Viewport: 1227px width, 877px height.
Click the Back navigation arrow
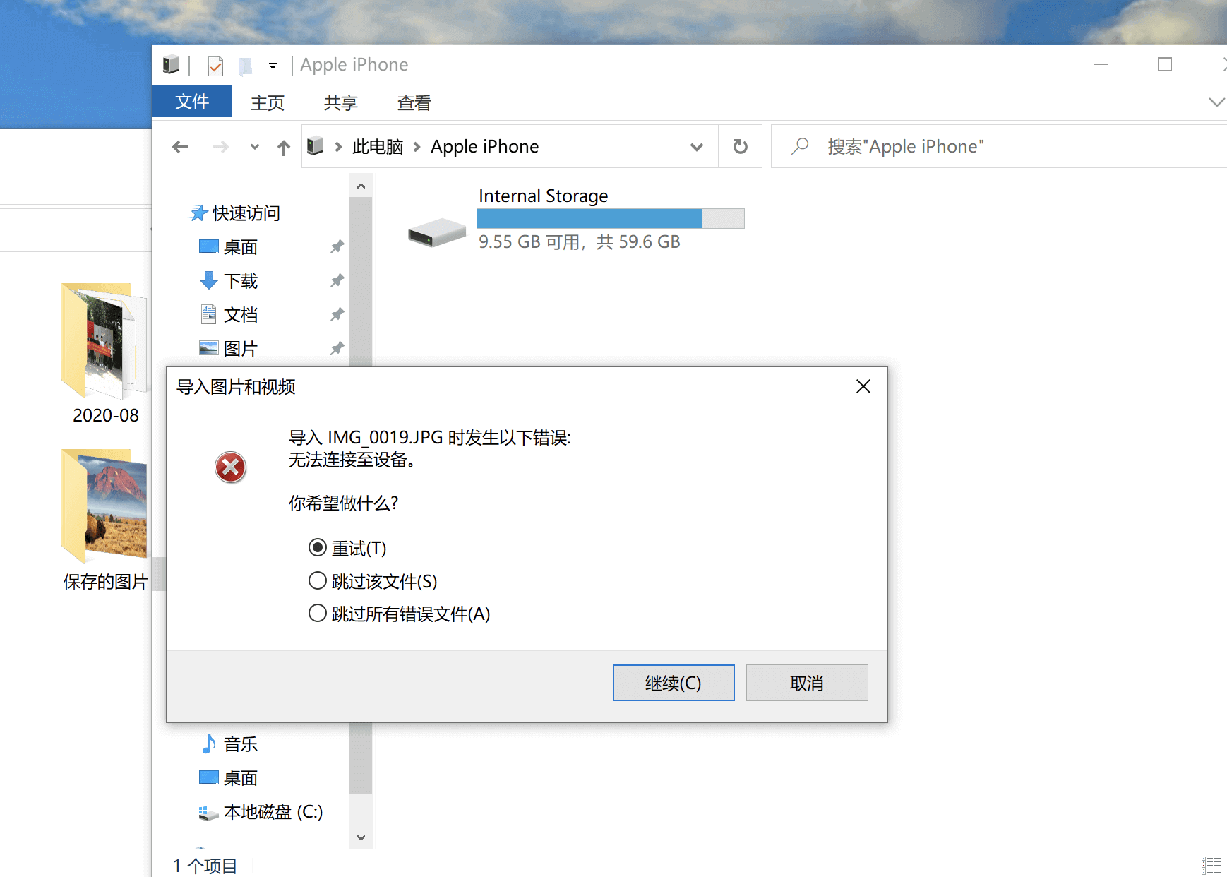point(180,147)
